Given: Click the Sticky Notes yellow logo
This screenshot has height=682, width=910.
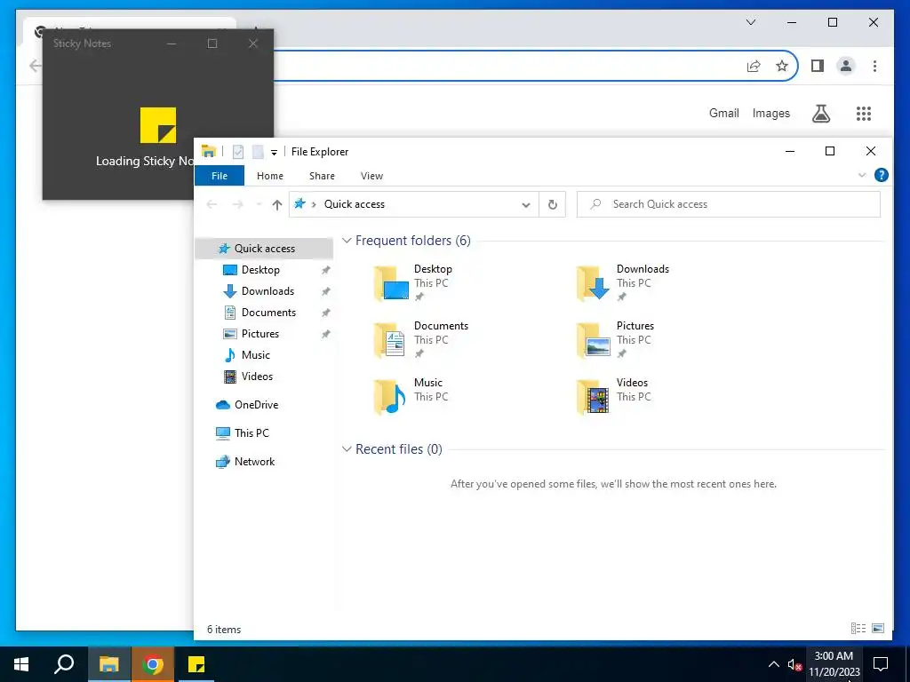Looking at the screenshot, I should point(158,124).
